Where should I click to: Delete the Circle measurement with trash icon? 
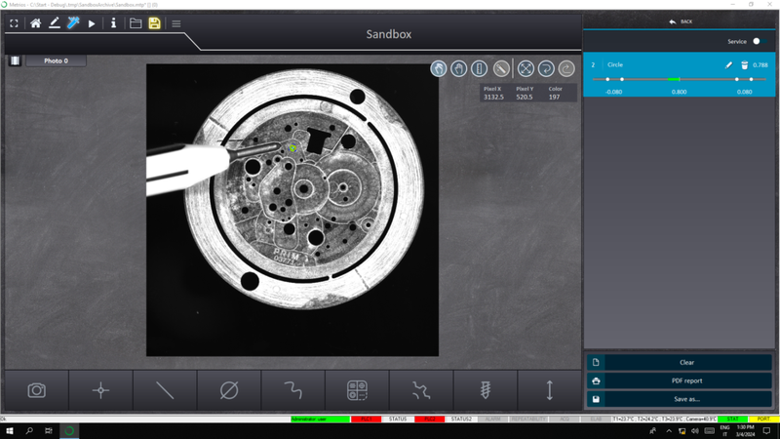click(744, 64)
